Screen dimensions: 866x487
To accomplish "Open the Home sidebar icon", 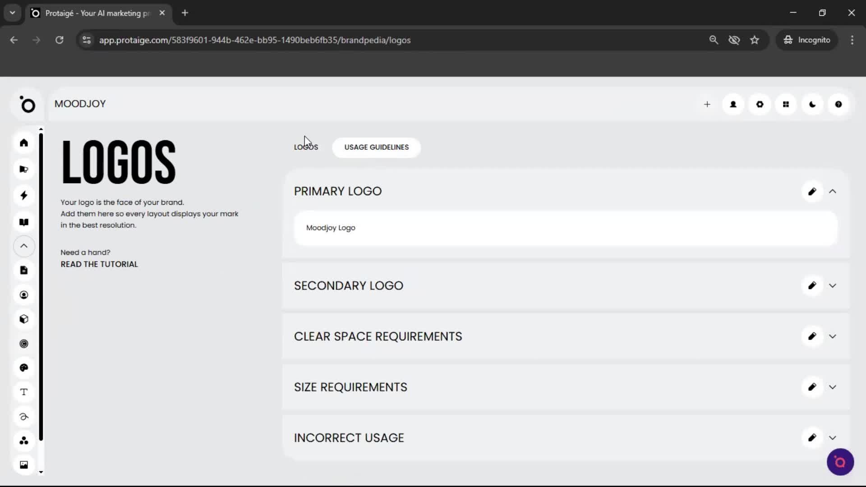I will coord(24,142).
